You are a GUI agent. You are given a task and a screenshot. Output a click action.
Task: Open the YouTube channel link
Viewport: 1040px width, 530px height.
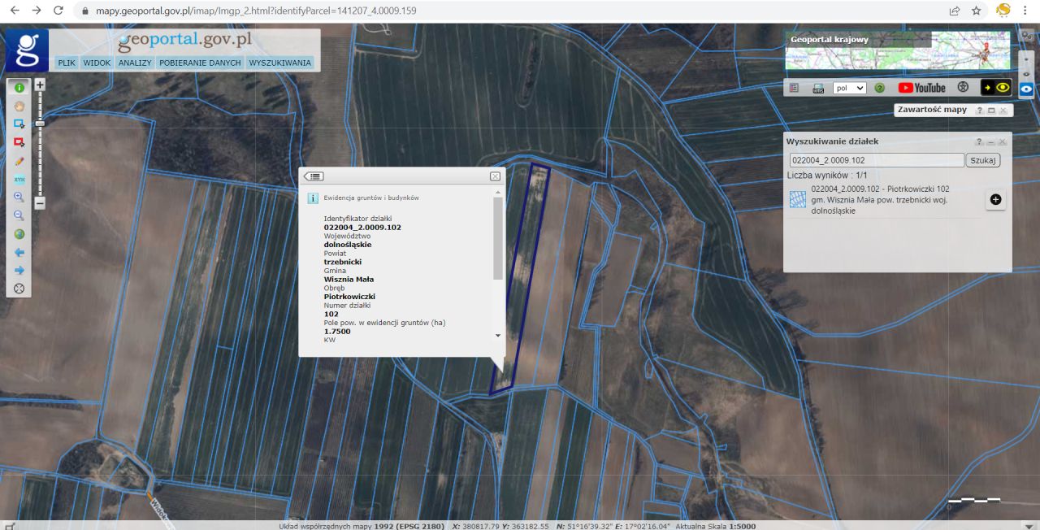[x=921, y=88]
